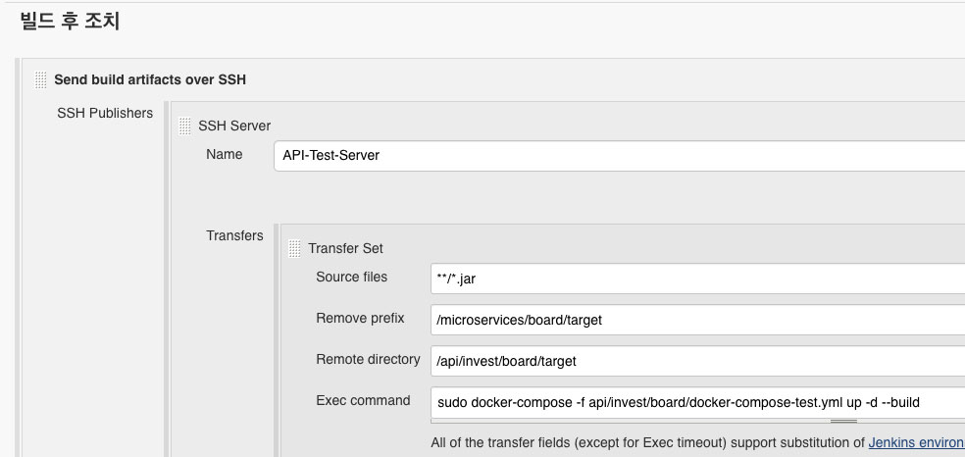Viewport: 965px width, 457px height.
Task: Select the 빌드 후 조치 section heading
Action: 71,22
